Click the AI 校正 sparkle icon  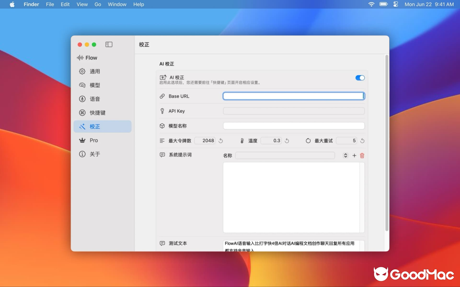coord(163,77)
